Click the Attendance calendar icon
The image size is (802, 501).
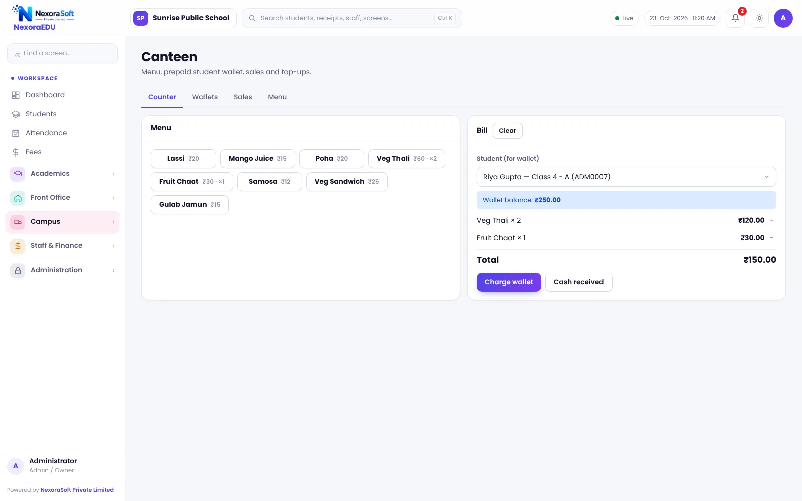coord(16,133)
